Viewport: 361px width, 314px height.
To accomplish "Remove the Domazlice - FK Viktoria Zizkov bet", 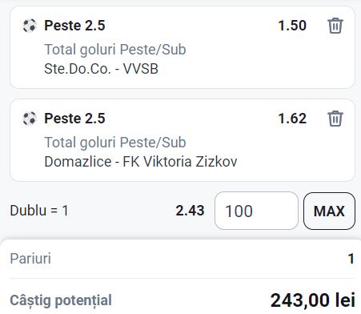I will point(335,119).
